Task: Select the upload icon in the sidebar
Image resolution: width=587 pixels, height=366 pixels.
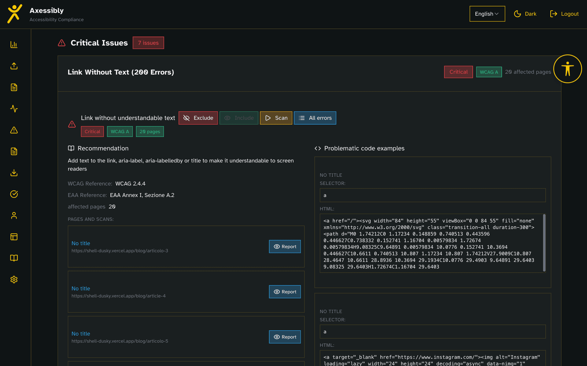Action: 14,66
